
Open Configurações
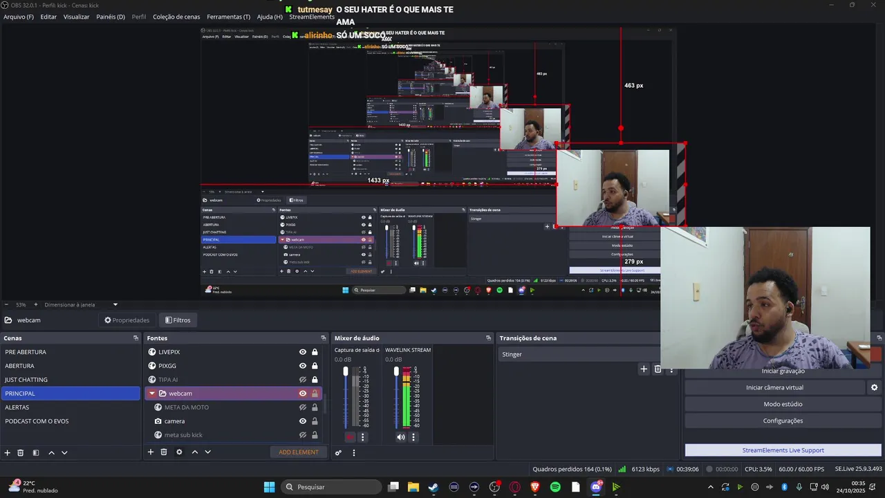pyautogui.click(x=783, y=421)
